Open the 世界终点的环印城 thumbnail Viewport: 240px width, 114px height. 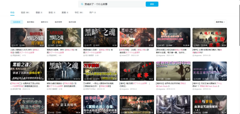[173, 71]
